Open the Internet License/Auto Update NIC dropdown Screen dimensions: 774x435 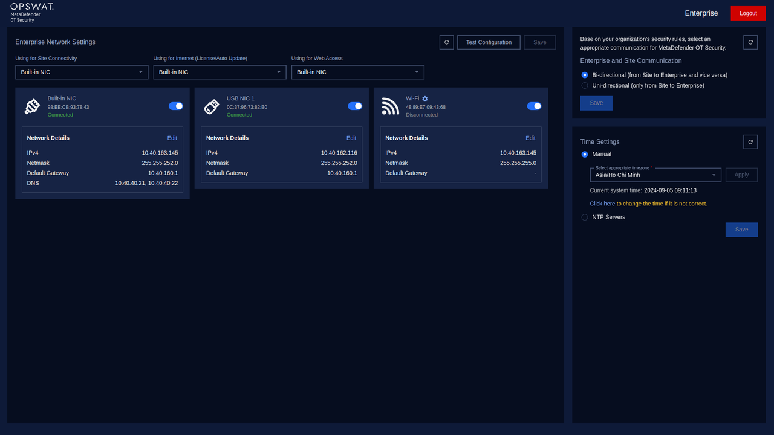[x=220, y=72]
